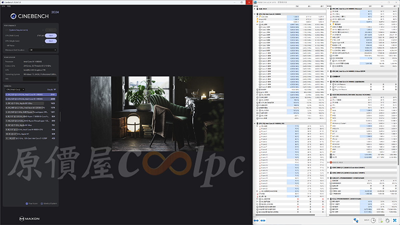
Task: Open HWiNFO sensor settings gear icon
Action: (387, 220)
